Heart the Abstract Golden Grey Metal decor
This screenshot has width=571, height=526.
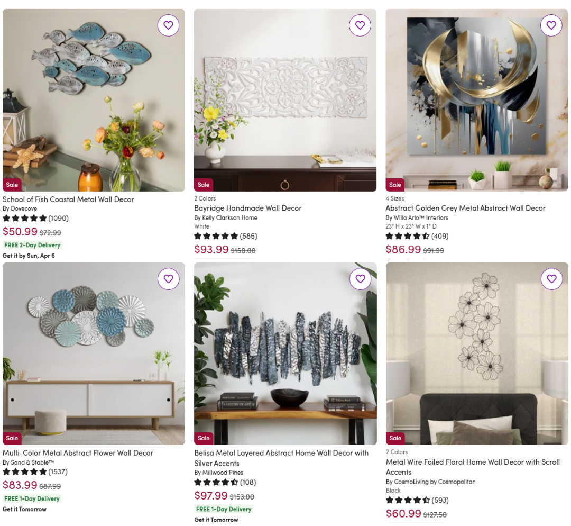click(551, 25)
